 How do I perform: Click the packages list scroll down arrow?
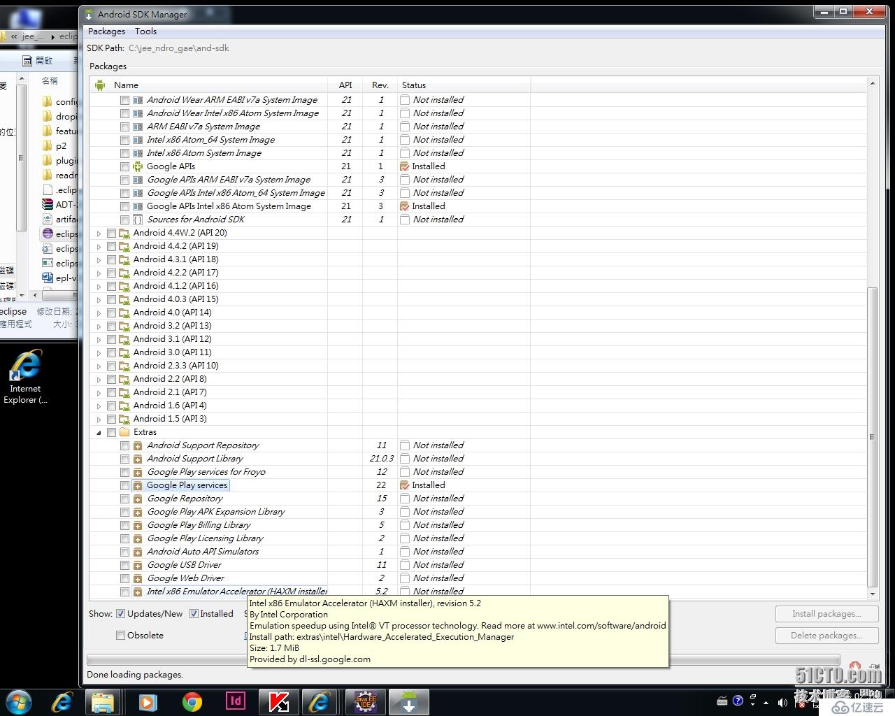coord(872,594)
